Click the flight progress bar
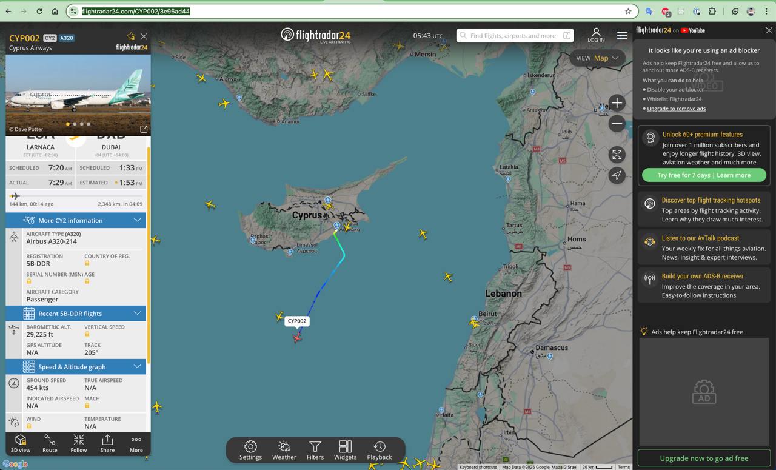This screenshot has height=470, width=776. 76,196
